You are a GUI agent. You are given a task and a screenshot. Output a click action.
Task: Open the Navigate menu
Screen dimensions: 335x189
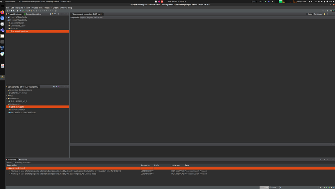19,8
